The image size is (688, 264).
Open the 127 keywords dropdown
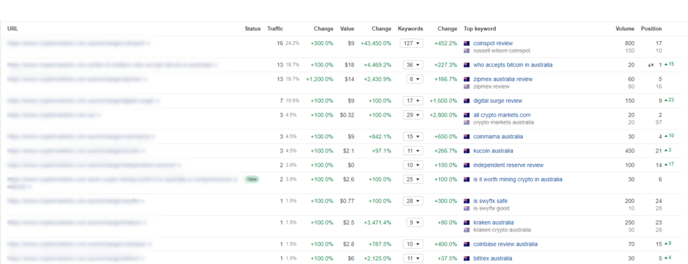click(x=411, y=44)
